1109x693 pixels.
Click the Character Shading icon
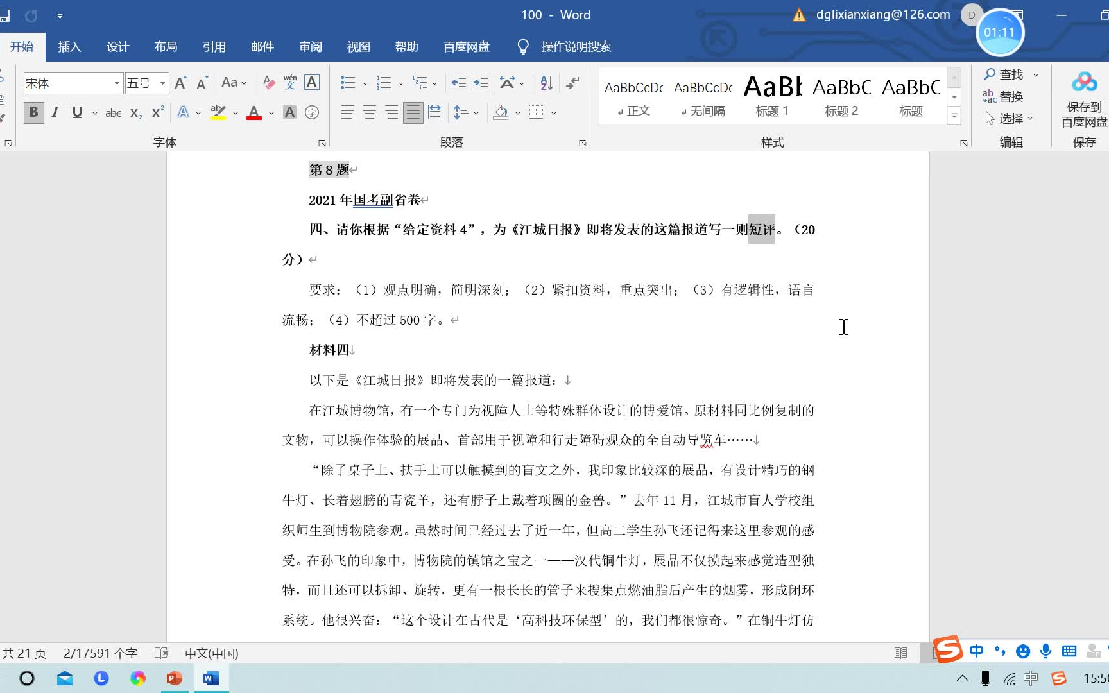click(x=290, y=113)
